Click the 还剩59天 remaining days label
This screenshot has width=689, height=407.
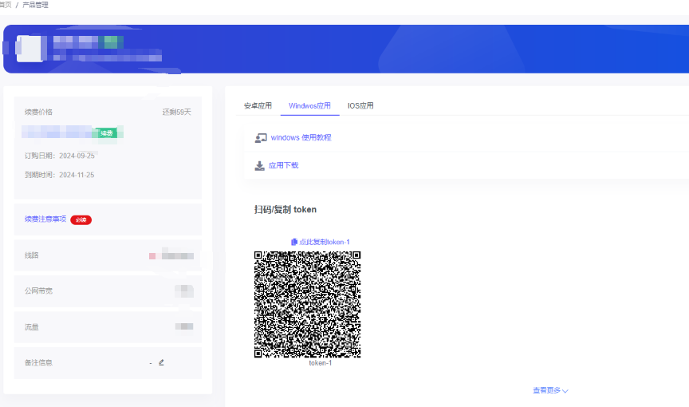pyautogui.click(x=176, y=113)
